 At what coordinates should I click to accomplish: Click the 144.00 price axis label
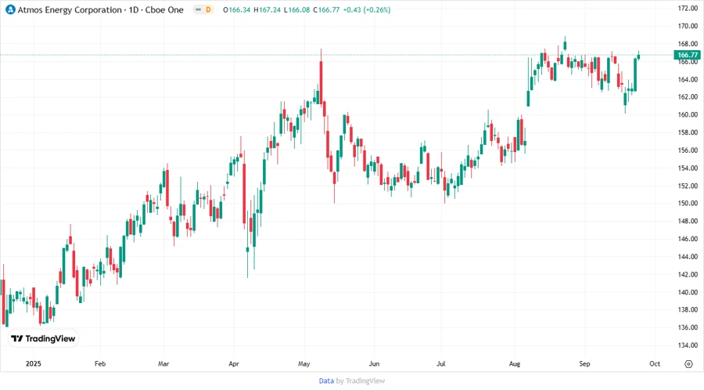[688, 257]
